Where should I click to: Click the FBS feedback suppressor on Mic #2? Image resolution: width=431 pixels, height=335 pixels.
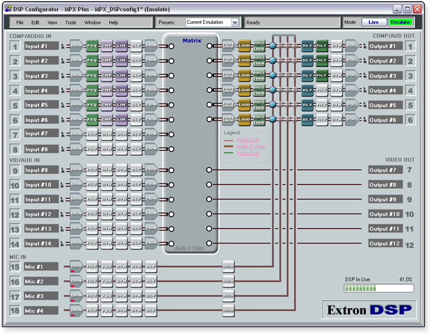(x=107, y=281)
